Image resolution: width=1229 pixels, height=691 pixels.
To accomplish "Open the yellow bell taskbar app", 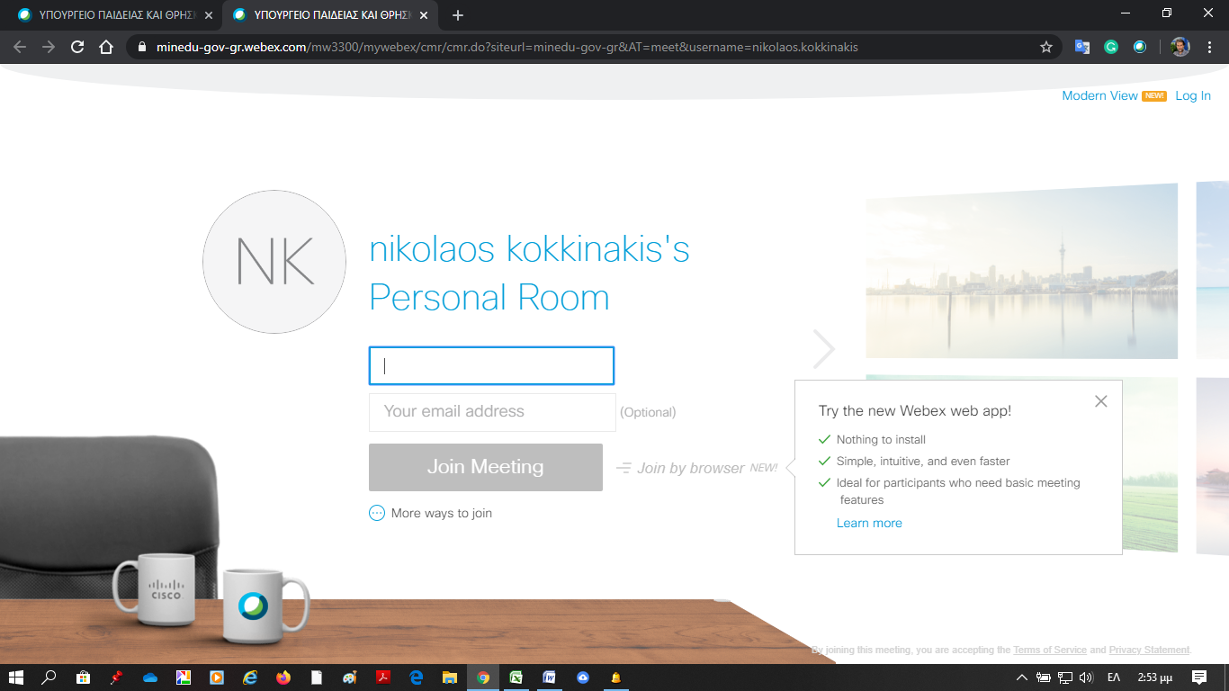I will (616, 678).
